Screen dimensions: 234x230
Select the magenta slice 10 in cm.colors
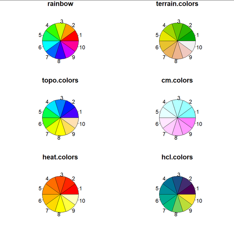[x=188, y=122]
